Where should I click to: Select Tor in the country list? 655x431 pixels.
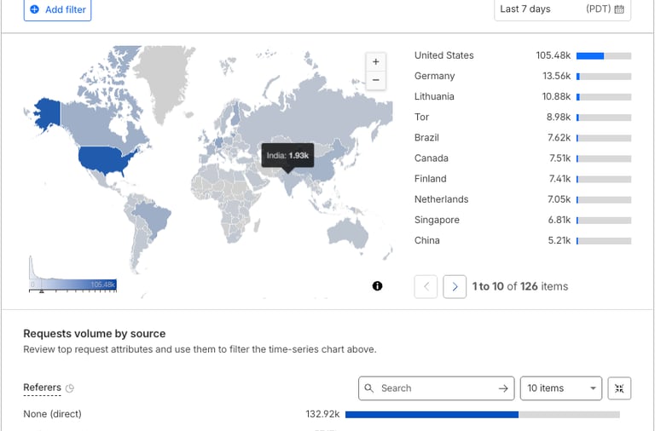tap(523, 117)
